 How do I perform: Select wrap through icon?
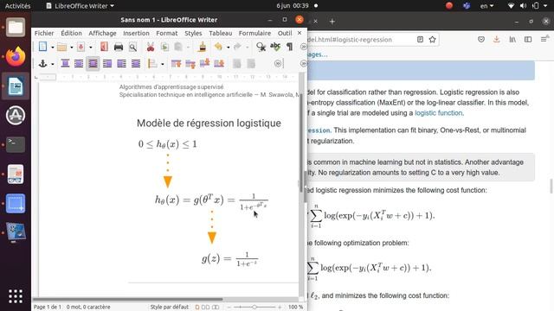coord(136,63)
